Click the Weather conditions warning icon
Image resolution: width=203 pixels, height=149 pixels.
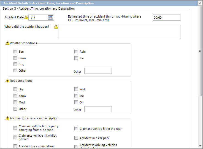pyautogui.click(x=7, y=43)
